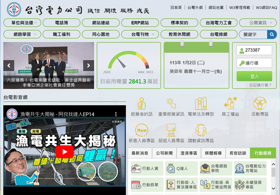This screenshot has height=195, width=280.
Task: Switch to 媒體報導 tab
Action: tap(213, 153)
